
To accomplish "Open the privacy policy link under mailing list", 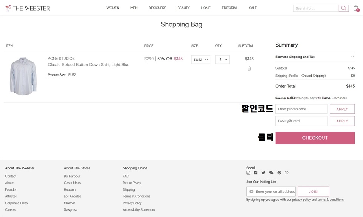I will point(301,199).
